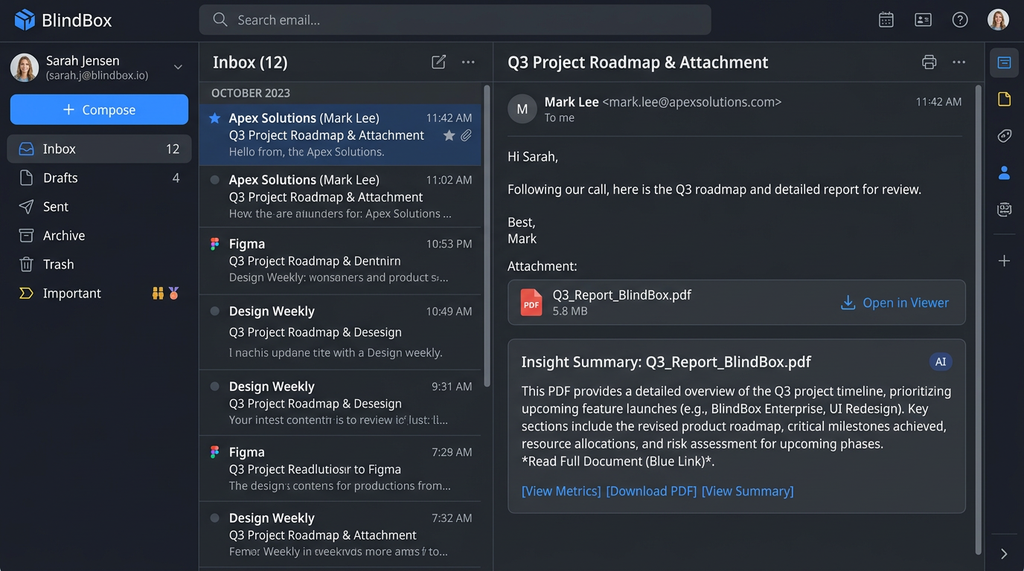
Task: Toggle the unread dot on the Figma email
Action: pos(216,244)
